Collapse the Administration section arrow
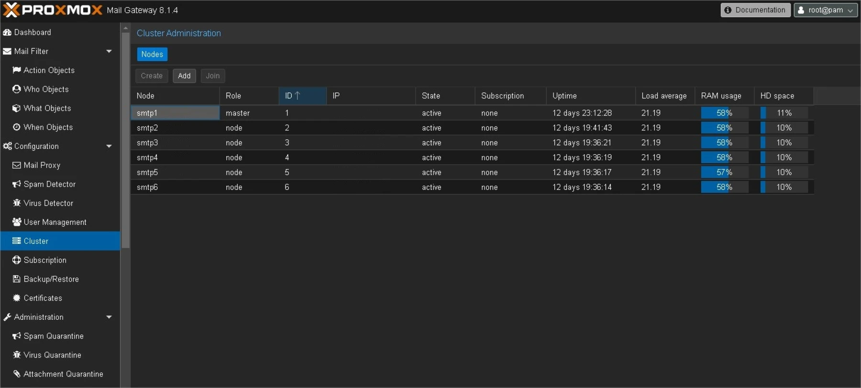The height and width of the screenshot is (388, 861). [x=109, y=317]
